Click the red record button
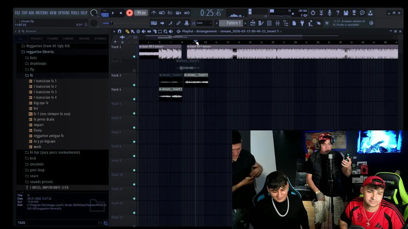Image resolution: width=408 pixels, height=229 pixels. (129, 13)
